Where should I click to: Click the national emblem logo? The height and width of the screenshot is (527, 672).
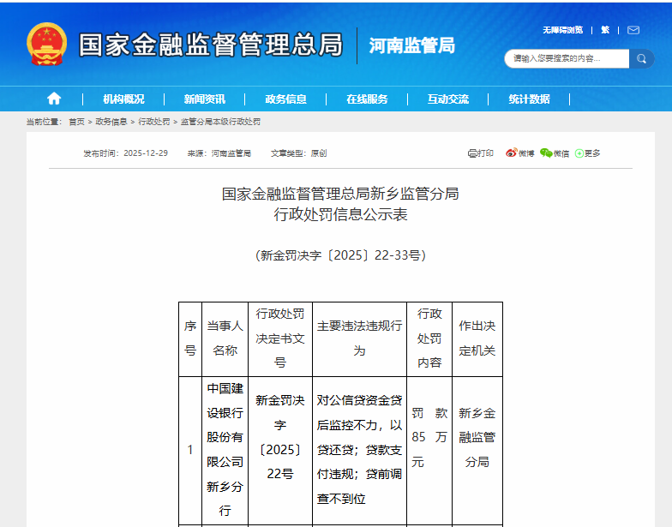tap(46, 45)
